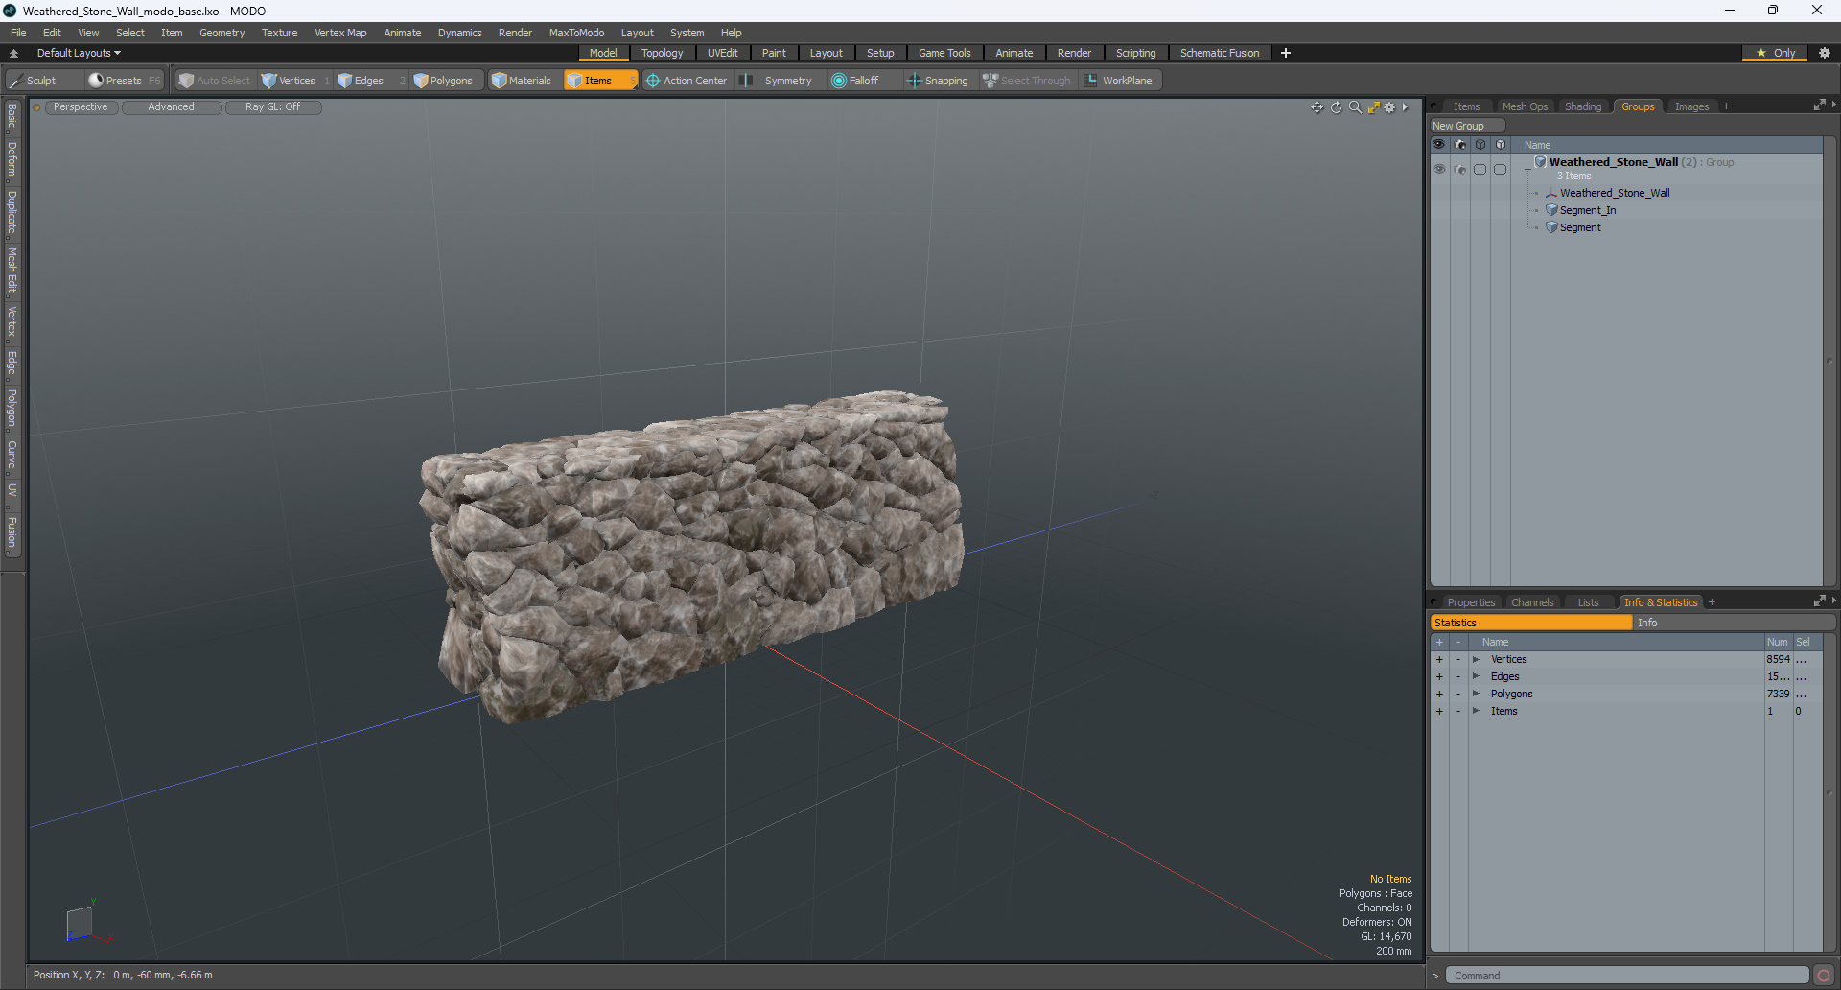The image size is (1841, 990).
Task: Switch to the Properties tab
Action: coord(1471,602)
